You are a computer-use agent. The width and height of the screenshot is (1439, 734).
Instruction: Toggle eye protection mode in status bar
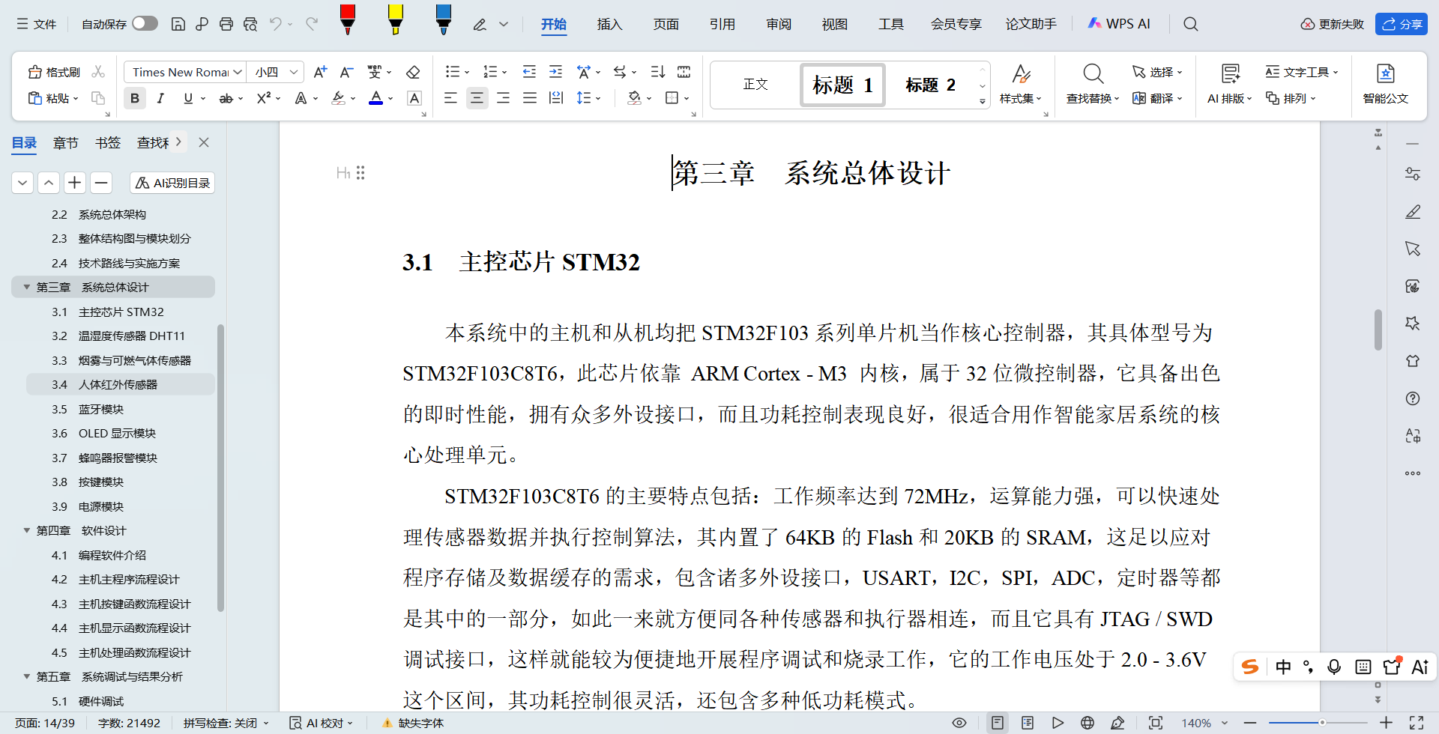pyautogui.click(x=959, y=723)
